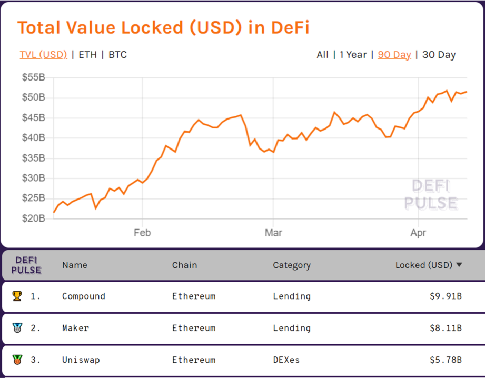Open the Uniswap project row
485x378 pixels.
pyautogui.click(x=243, y=360)
